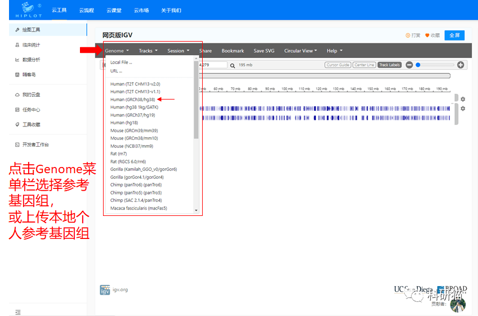Click the locus search magnifier icon
This screenshot has height=316, width=478.
click(232, 65)
